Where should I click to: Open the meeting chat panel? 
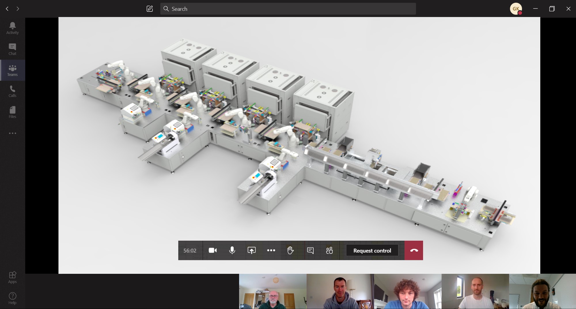[x=310, y=250]
